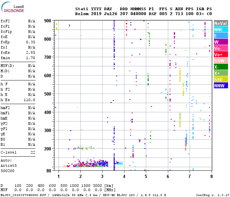Select the X+ light green legend swatch
The width and height of the screenshot is (230, 197).
pyautogui.click(x=221, y=73)
